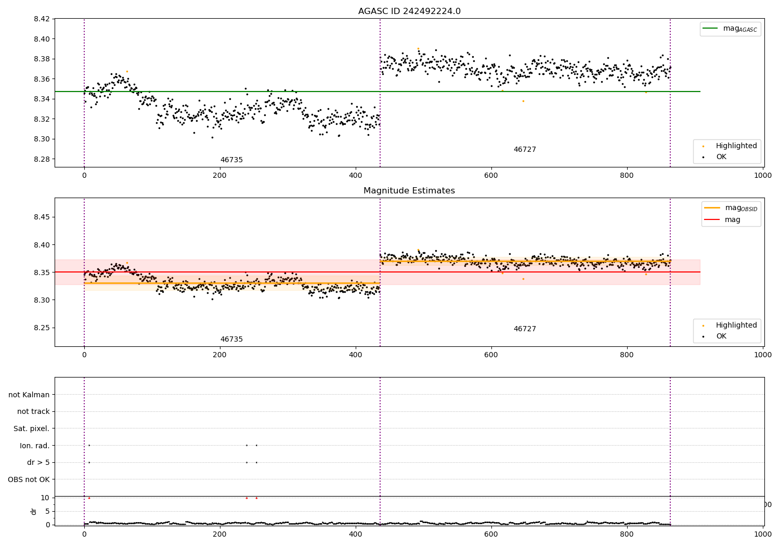780x546 pixels.
Task: Click the 'dr > 5' row label
Action: pos(38,462)
